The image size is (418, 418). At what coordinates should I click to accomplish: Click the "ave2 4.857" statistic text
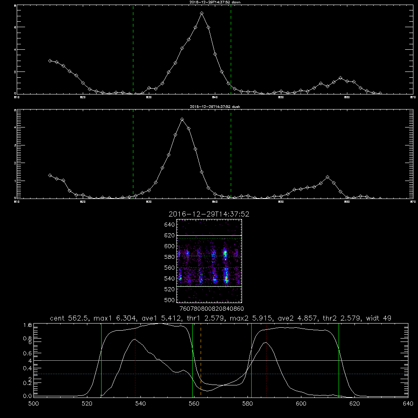(x=297, y=318)
